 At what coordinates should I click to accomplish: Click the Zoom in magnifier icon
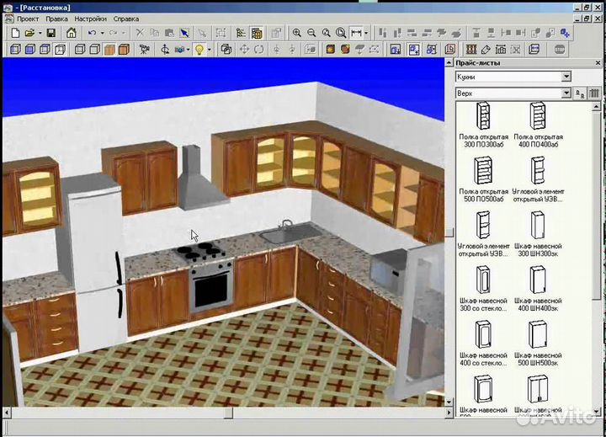click(x=296, y=33)
